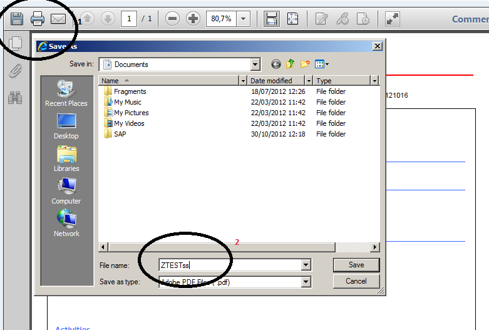The height and width of the screenshot is (330, 489).
Task: Open the 'Save as type' dropdown
Action: coord(306,282)
